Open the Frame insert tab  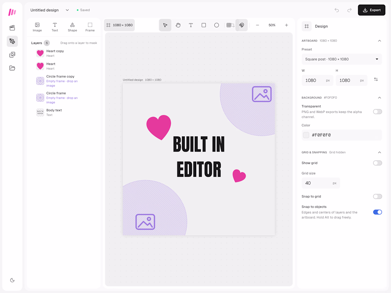point(90,27)
